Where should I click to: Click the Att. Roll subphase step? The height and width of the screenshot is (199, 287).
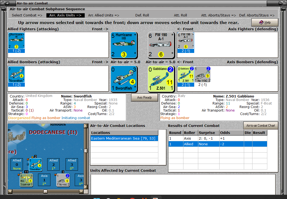pyautogui.click(x=180, y=15)
